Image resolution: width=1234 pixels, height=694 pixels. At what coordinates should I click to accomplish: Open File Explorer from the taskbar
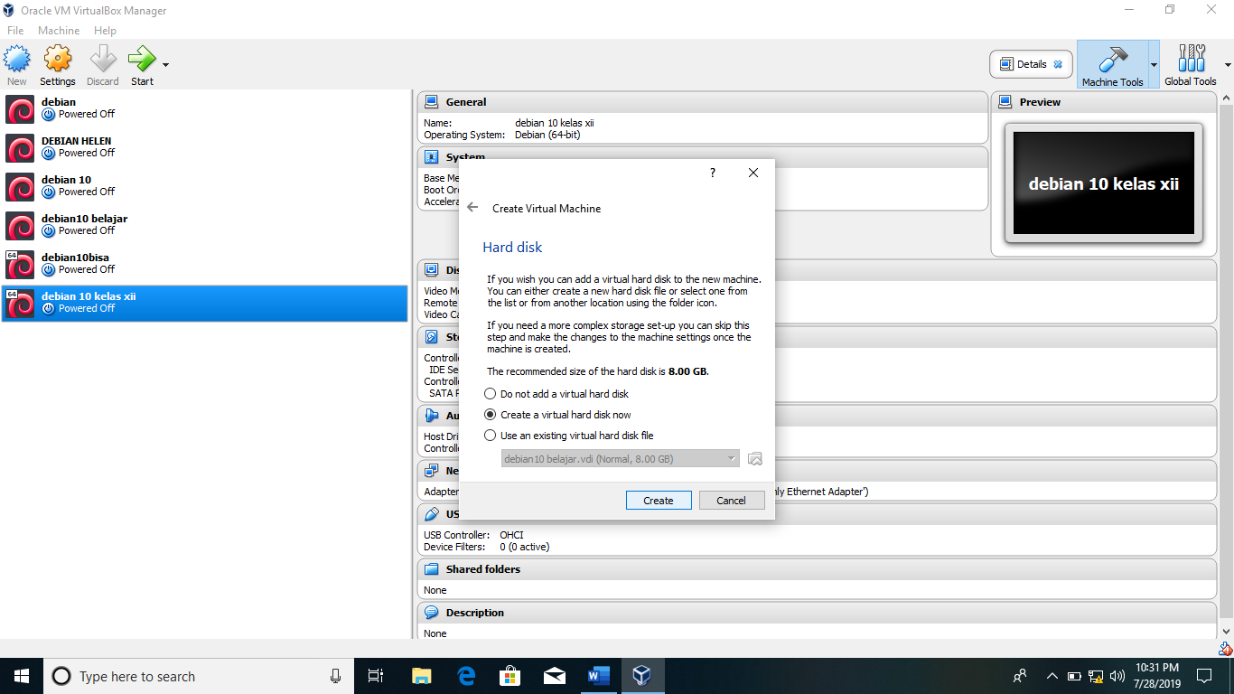click(421, 676)
